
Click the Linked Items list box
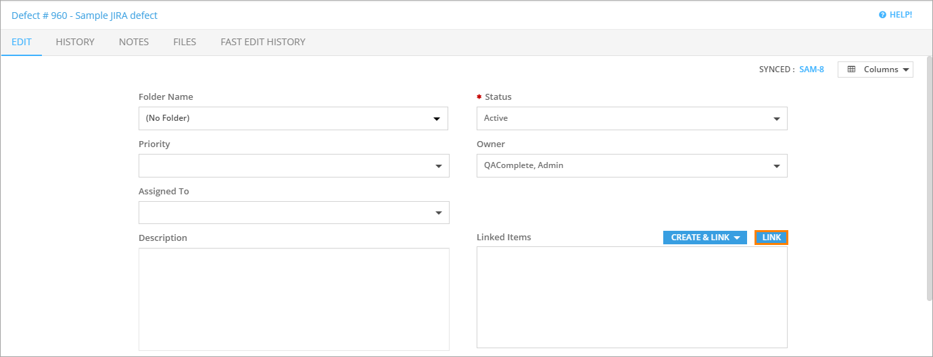click(x=631, y=297)
